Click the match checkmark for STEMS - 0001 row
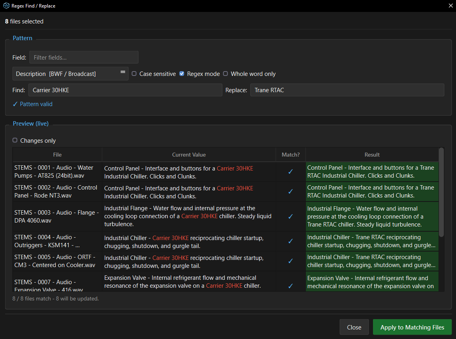456x339 pixels. click(290, 172)
